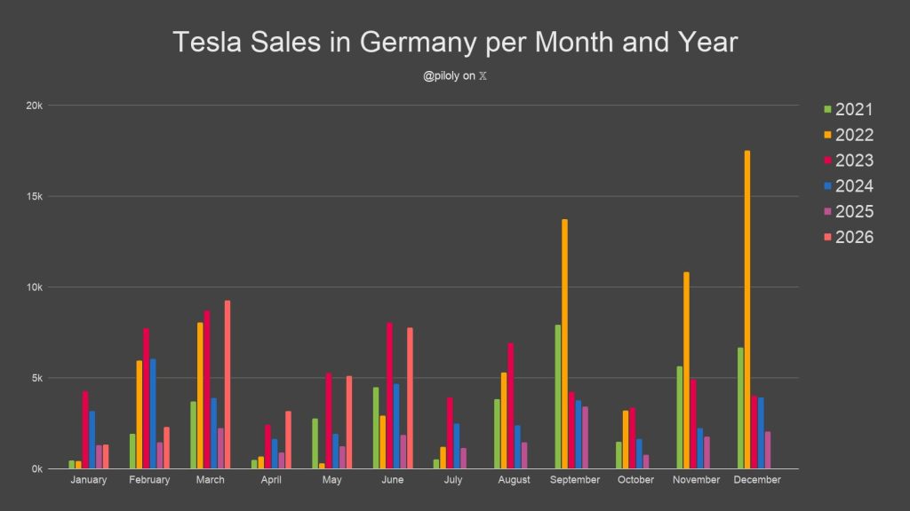910x511 pixels.
Task: Select the green September 2021 bar
Action: [x=558, y=397]
